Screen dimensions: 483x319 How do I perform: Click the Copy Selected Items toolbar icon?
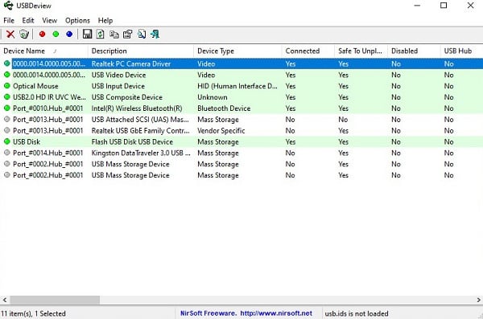pyautogui.click(x=114, y=34)
